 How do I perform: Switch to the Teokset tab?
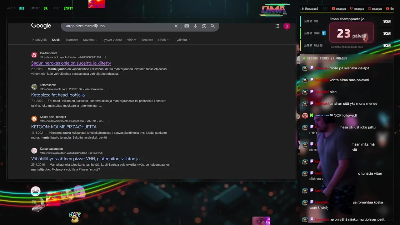tap(147, 40)
